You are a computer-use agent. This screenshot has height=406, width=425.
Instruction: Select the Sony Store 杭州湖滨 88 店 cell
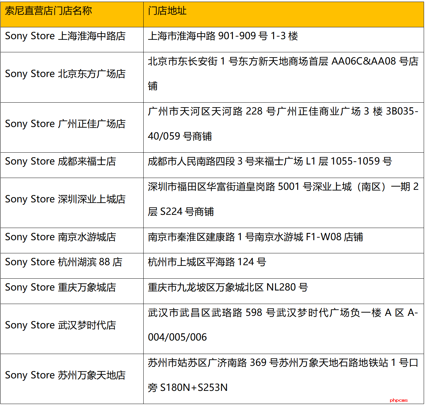[x=72, y=266]
